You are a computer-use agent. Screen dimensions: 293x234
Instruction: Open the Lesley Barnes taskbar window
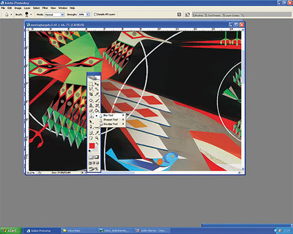click(x=153, y=231)
